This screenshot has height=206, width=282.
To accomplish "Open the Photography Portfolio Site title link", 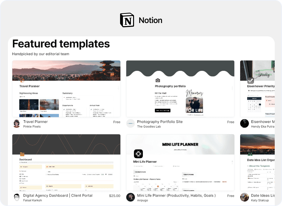I will (x=160, y=122).
